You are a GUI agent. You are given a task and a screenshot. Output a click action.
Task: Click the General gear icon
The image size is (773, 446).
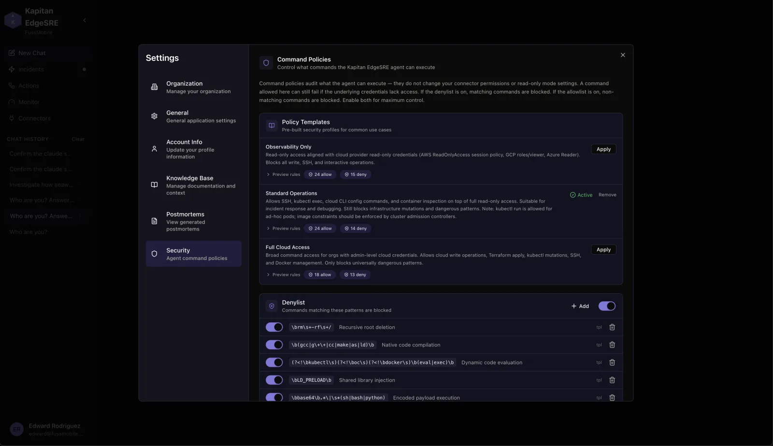(155, 116)
